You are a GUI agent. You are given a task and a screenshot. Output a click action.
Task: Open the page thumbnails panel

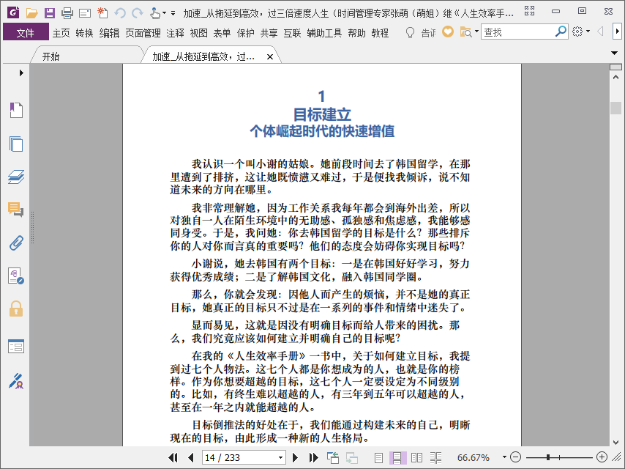click(16, 144)
